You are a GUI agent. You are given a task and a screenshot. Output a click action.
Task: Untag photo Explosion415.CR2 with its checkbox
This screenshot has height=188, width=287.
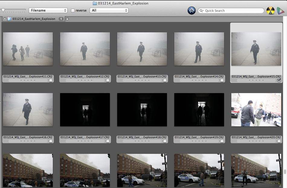(279, 80)
